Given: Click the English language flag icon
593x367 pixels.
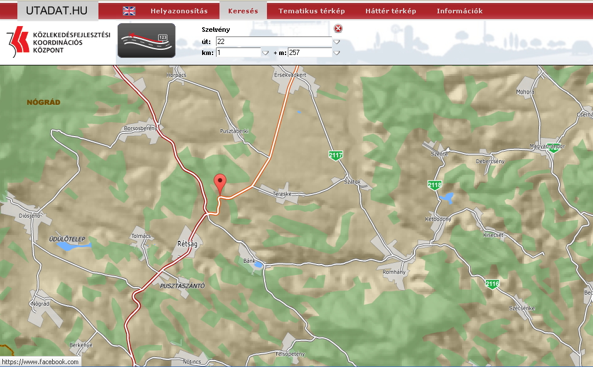Looking at the screenshot, I should click(129, 11).
